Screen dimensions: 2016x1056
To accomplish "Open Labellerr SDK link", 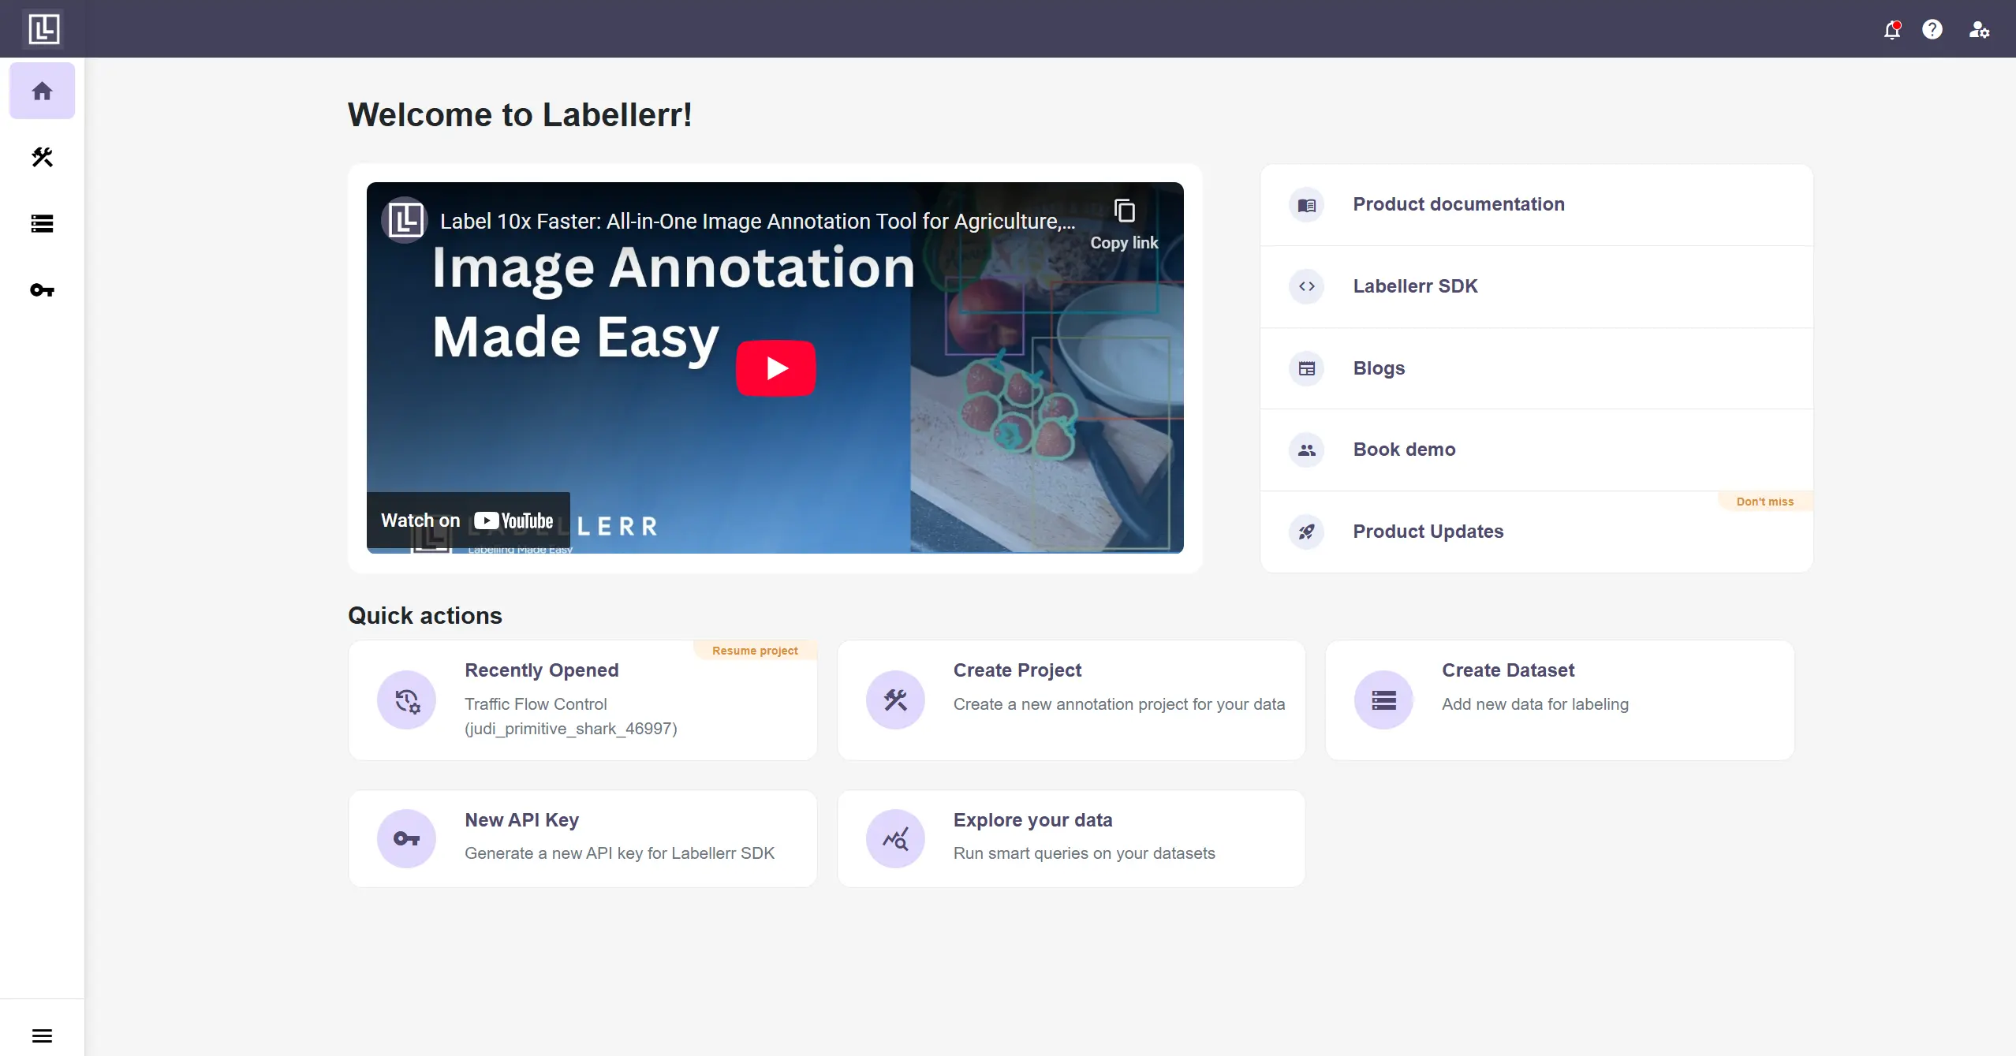I will tap(1536, 287).
